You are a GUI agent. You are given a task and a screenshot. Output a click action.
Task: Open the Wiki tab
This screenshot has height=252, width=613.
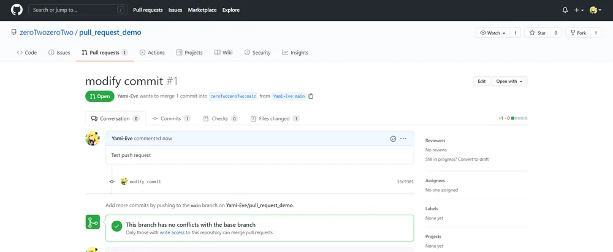[224, 53]
